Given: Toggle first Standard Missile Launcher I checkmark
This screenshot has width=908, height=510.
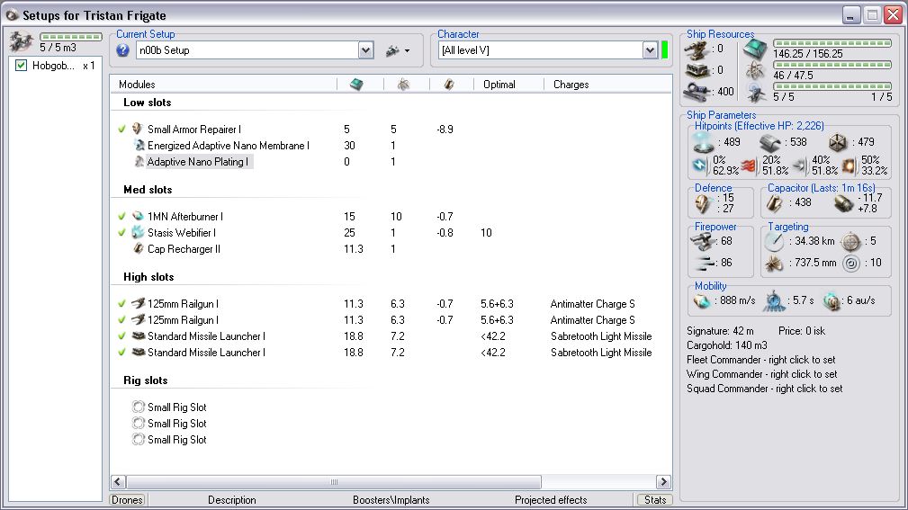Looking at the screenshot, I should click(121, 336).
